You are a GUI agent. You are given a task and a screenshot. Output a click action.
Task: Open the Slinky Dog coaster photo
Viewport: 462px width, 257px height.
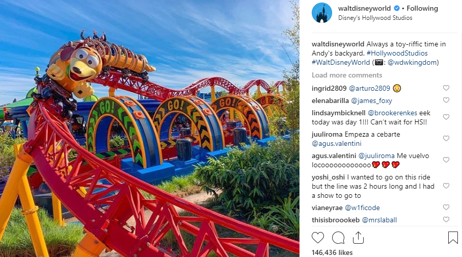150,128
